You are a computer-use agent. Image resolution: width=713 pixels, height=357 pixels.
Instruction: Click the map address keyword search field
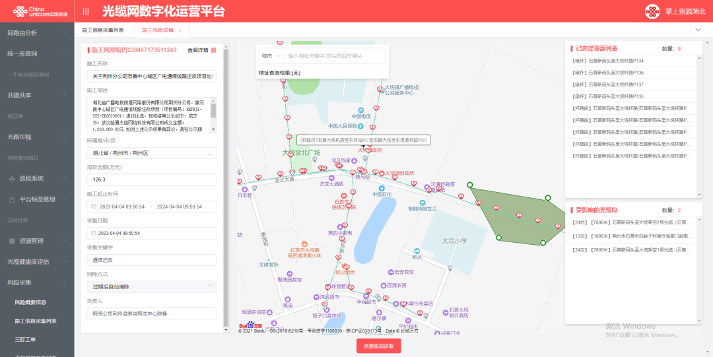[x=335, y=56]
